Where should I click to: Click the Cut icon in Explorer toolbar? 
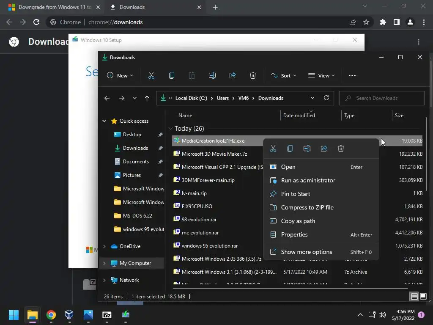pos(151,75)
